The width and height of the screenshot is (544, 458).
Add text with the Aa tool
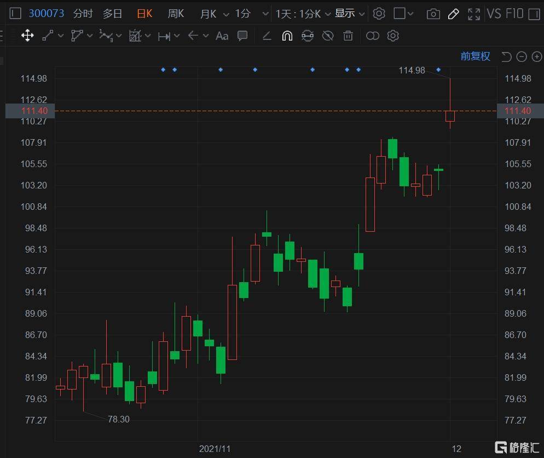pos(222,36)
